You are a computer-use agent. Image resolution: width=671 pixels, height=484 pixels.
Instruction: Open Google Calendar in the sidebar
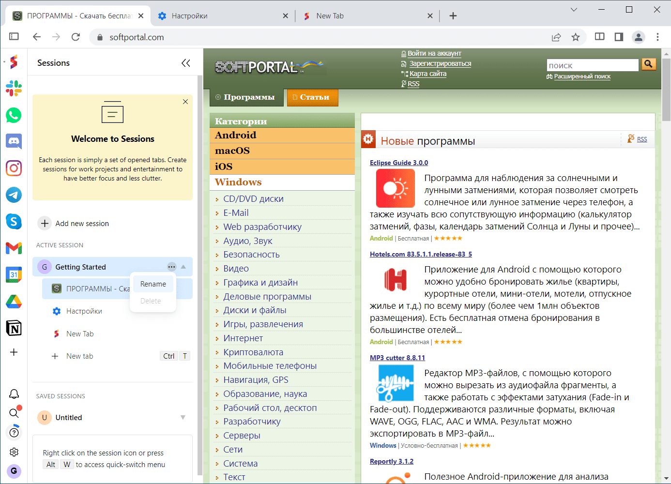(x=14, y=274)
